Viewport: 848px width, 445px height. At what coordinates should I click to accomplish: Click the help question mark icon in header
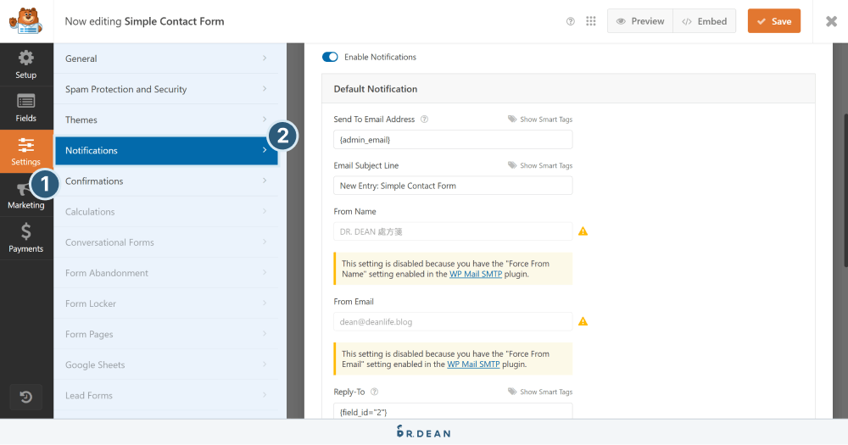click(570, 22)
